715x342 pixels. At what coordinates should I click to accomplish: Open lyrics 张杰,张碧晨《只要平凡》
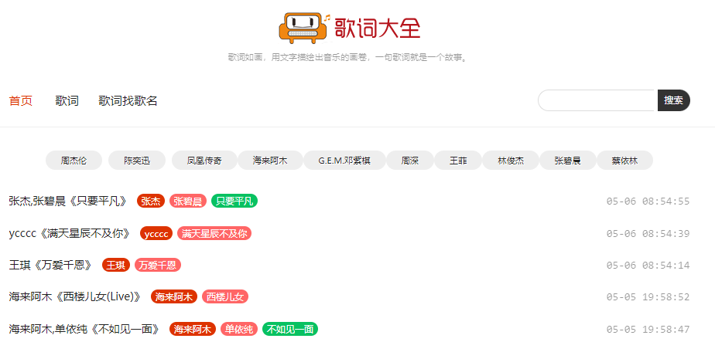[x=70, y=201]
